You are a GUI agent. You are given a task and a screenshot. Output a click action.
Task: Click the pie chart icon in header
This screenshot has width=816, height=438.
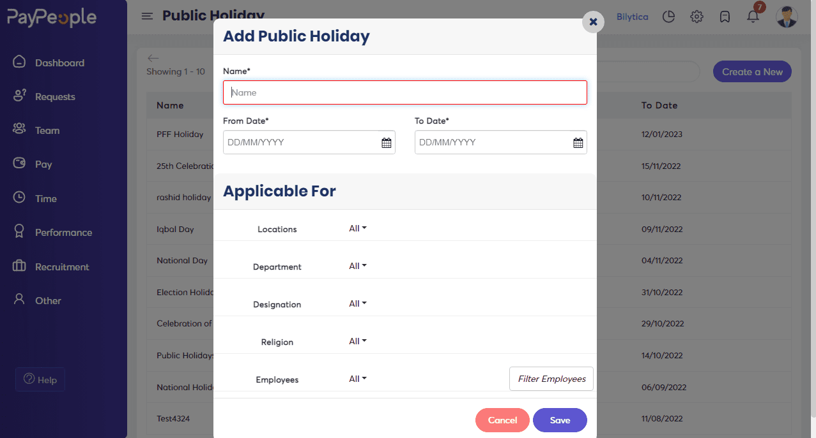(668, 17)
